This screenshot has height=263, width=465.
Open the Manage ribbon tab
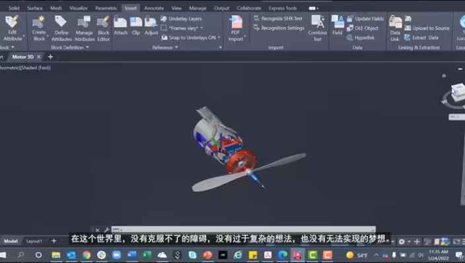(197, 9)
